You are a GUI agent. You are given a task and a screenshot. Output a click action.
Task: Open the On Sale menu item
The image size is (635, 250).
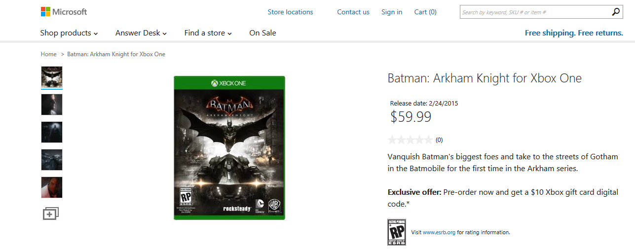[262, 33]
